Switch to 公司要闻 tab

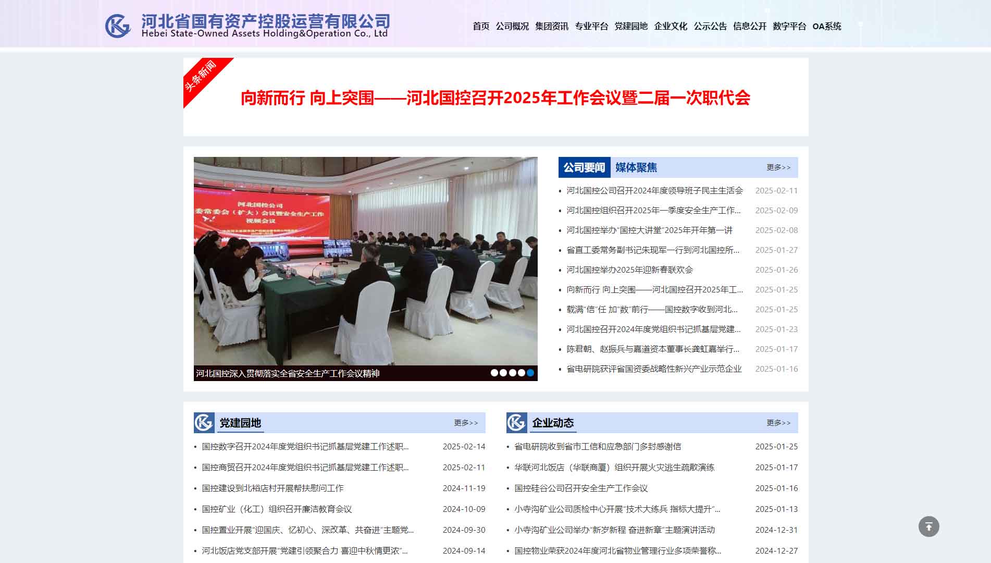(584, 167)
